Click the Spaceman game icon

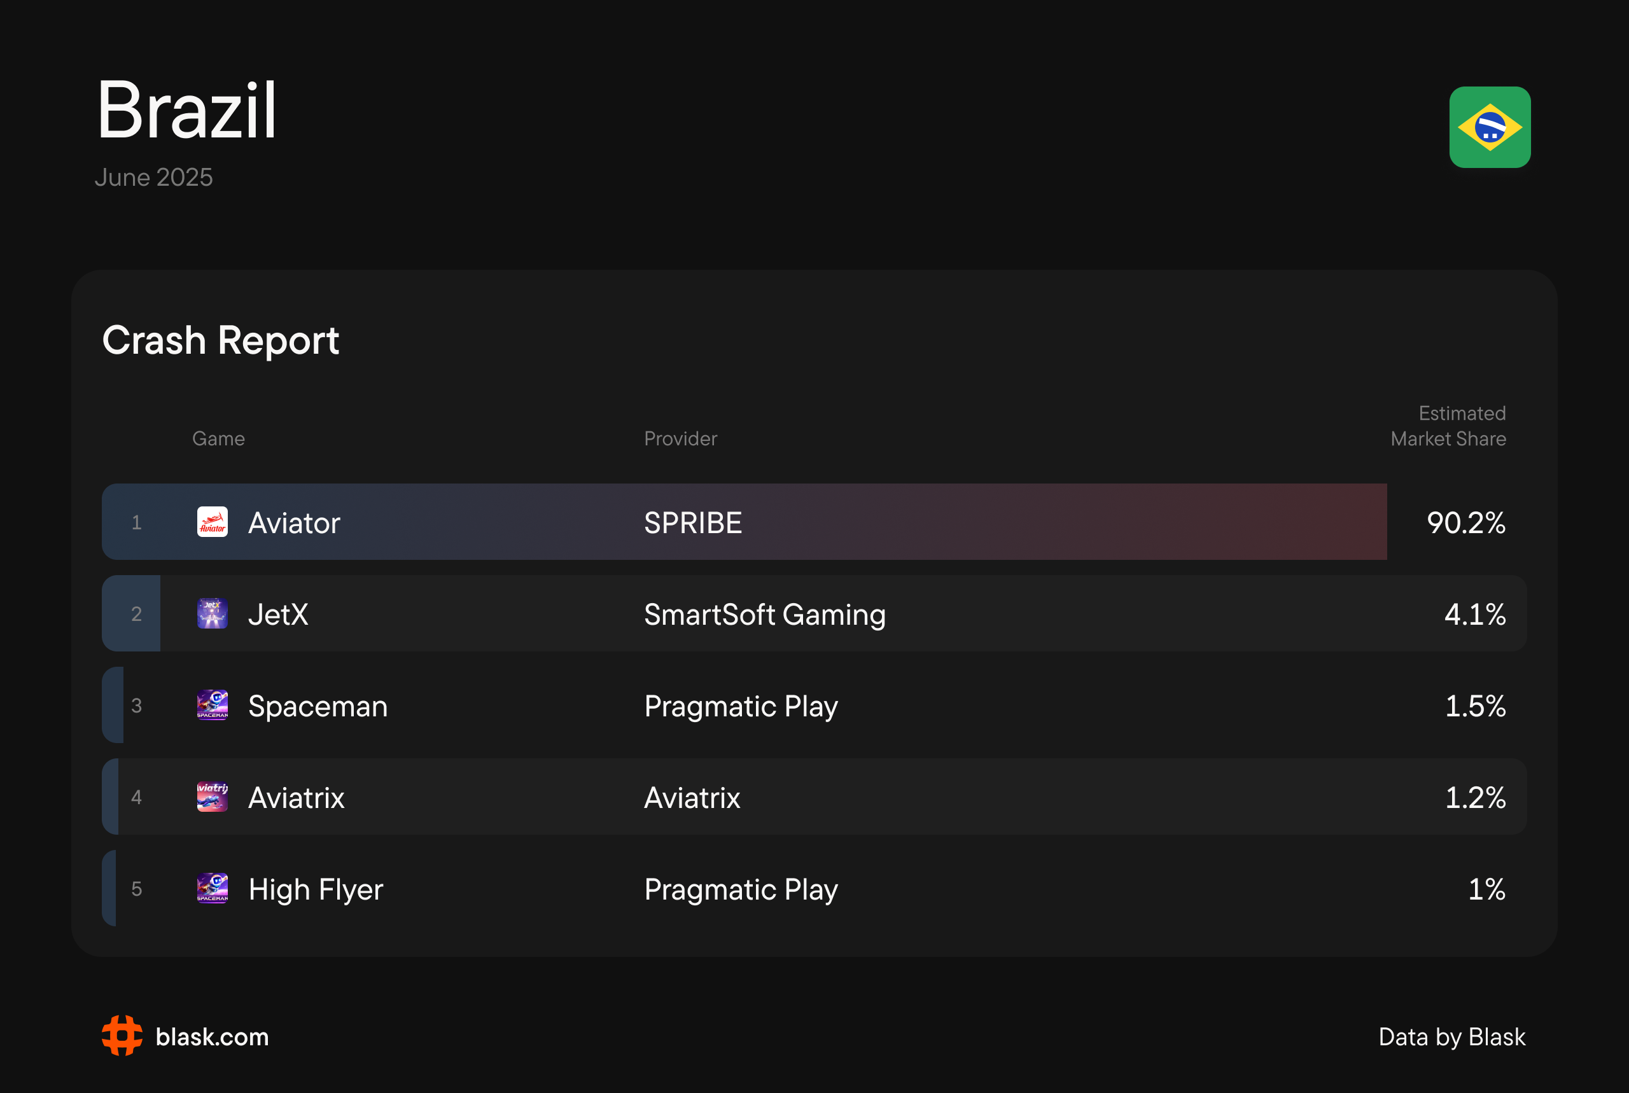click(x=212, y=706)
